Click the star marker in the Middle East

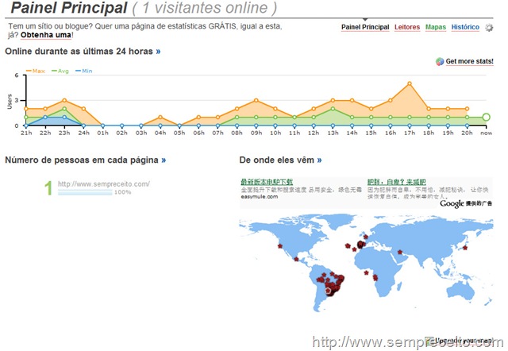tap(400, 252)
